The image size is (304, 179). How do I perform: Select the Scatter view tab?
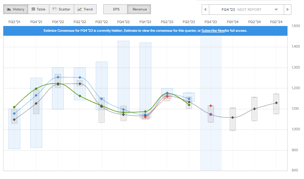pyautogui.click(x=62, y=9)
